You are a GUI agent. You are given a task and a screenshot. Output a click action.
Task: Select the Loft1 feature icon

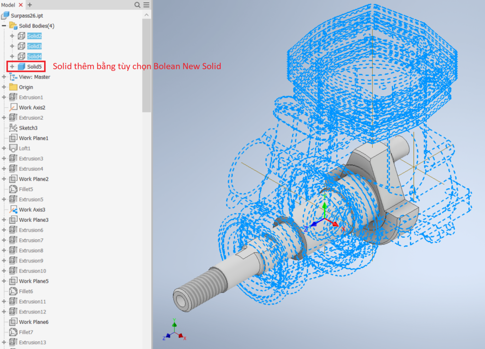(x=13, y=148)
